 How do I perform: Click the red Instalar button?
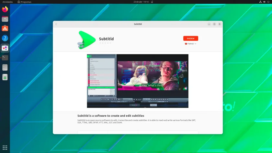pyautogui.click(x=190, y=38)
